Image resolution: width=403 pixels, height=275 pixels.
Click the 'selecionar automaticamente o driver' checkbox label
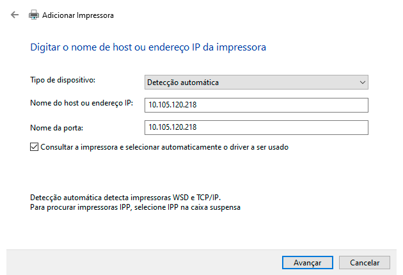click(164, 147)
